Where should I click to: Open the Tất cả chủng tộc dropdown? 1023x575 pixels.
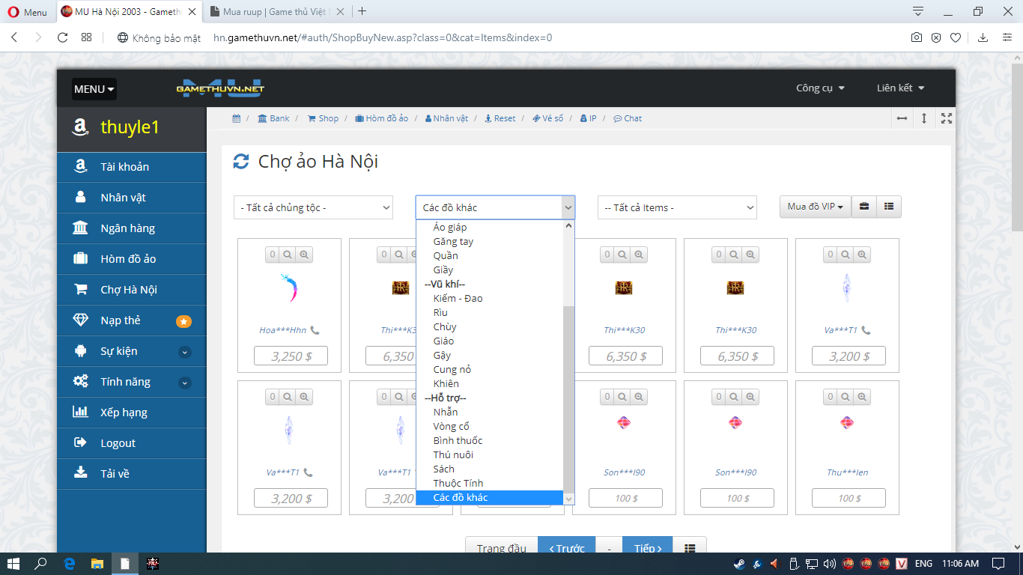(313, 207)
